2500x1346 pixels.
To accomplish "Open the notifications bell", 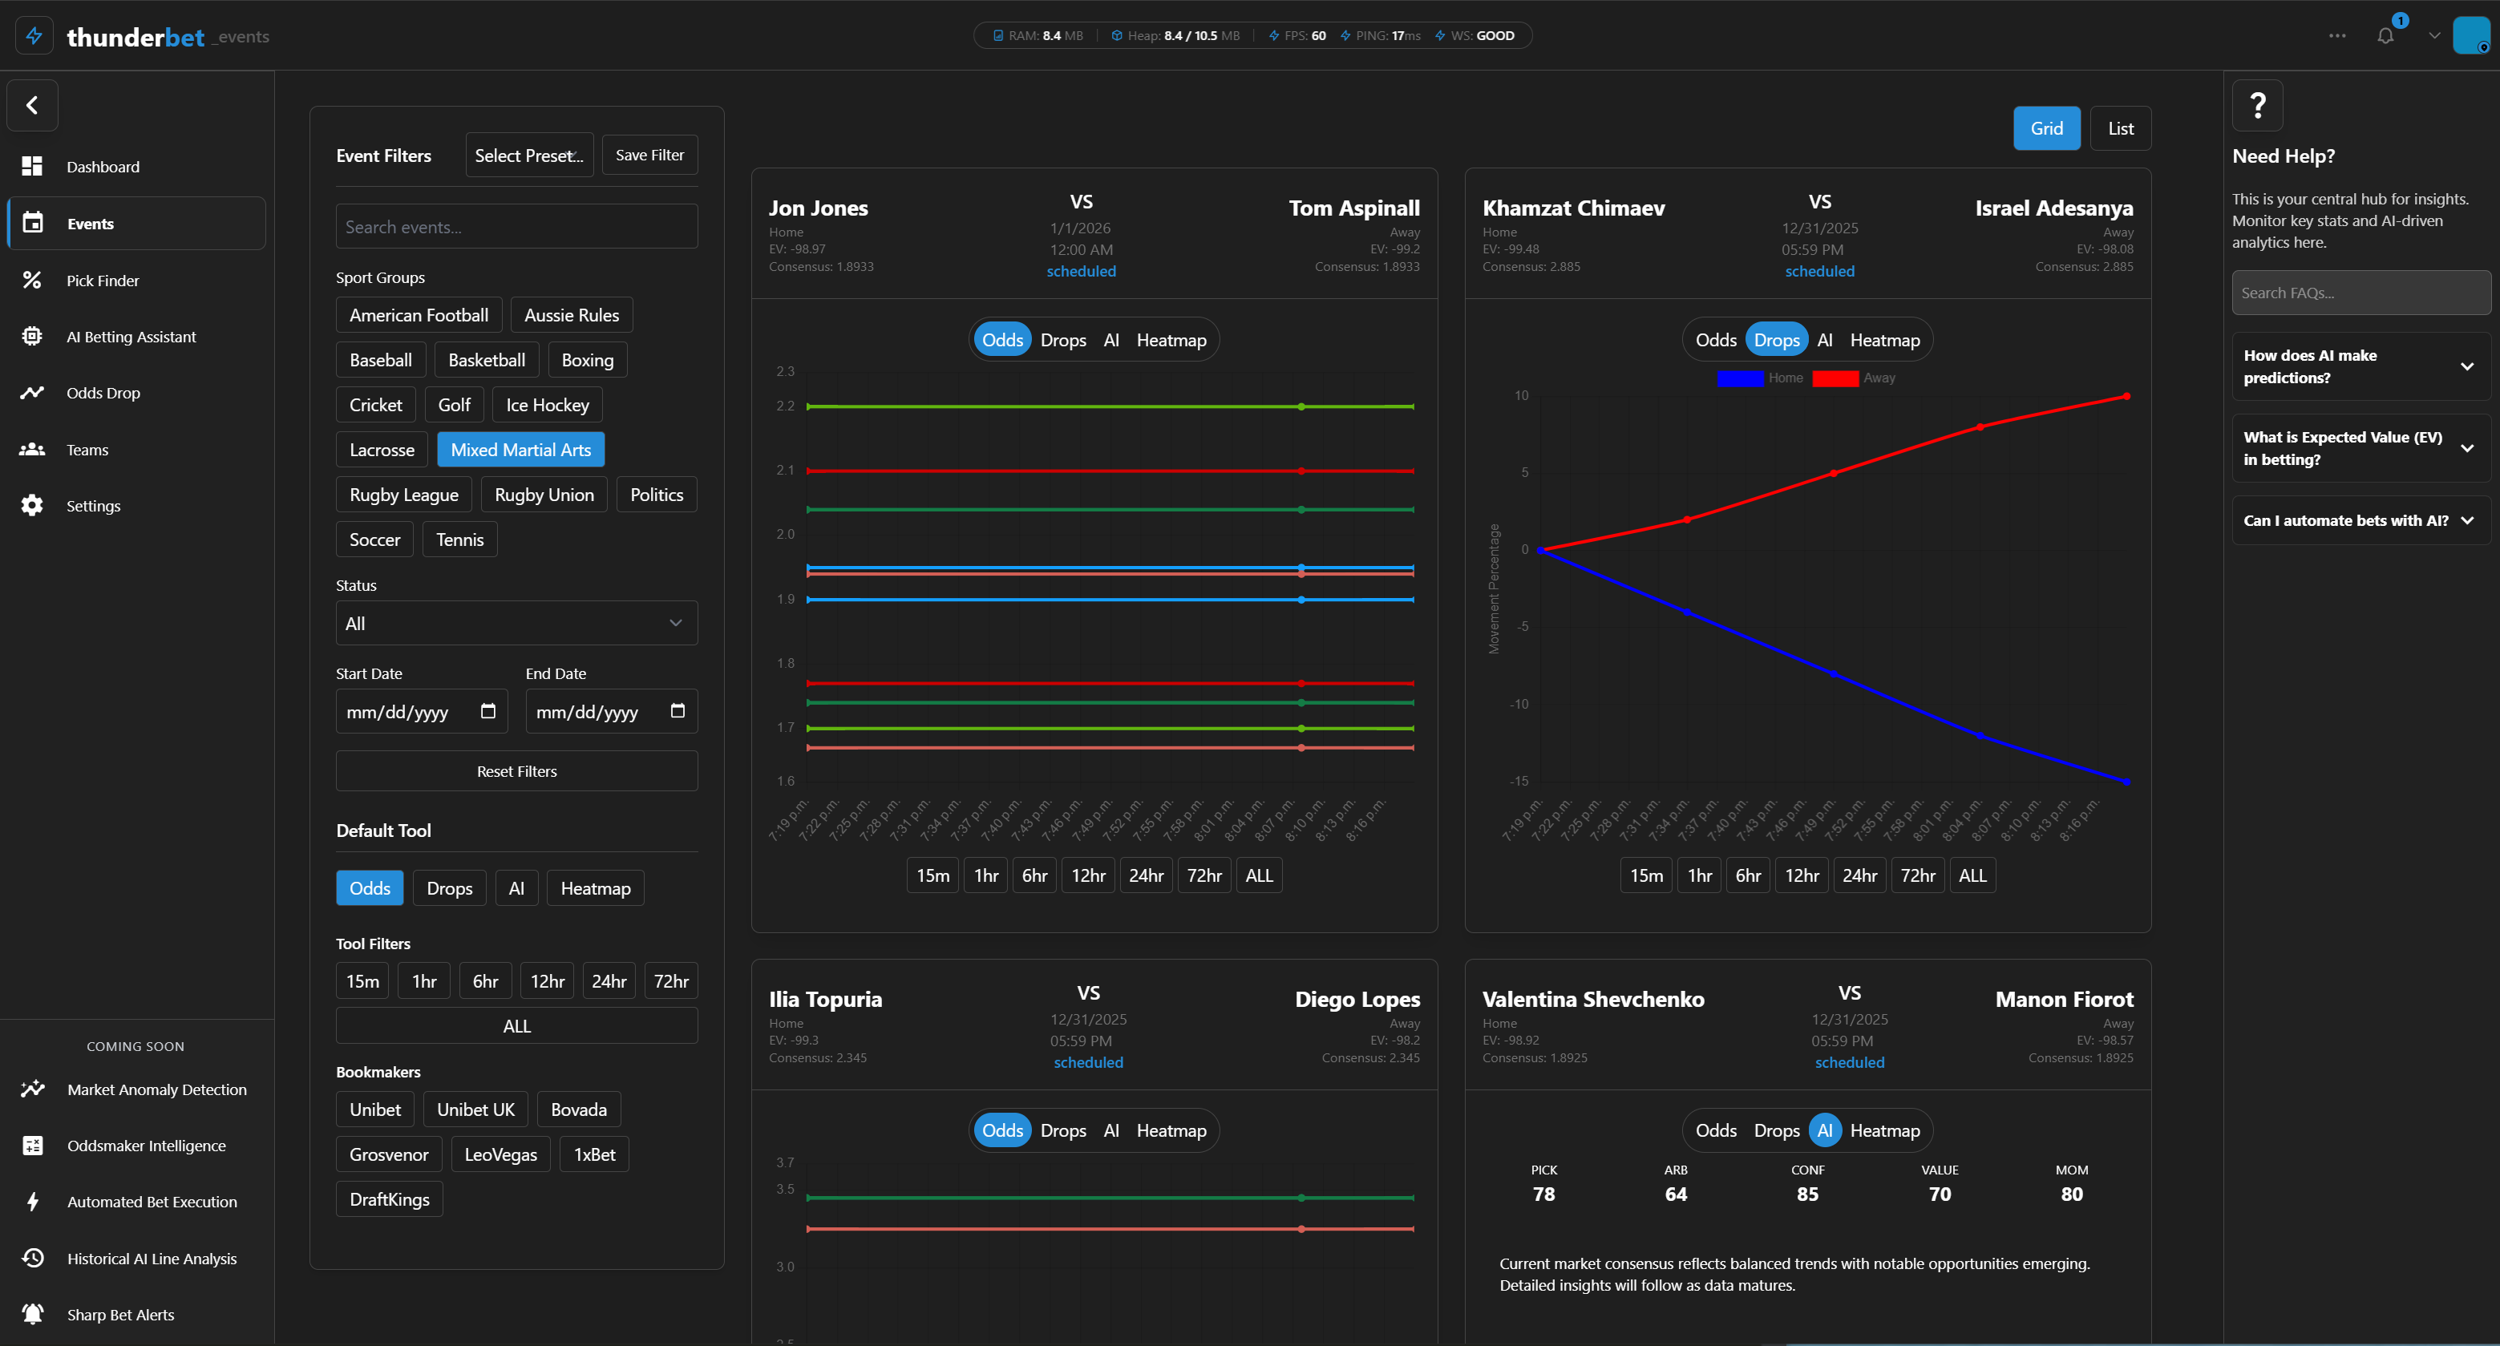I will tap(2385, 36).
